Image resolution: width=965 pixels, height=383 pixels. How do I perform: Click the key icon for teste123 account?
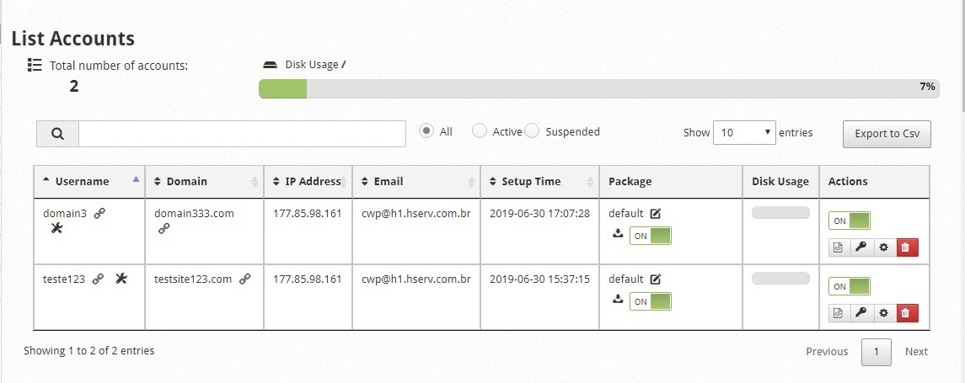(861, 313)
